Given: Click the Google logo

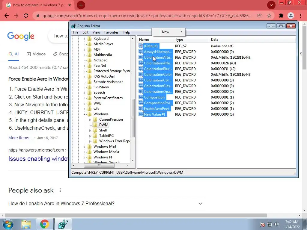Looking at the screenshot, I should [21, 36].
